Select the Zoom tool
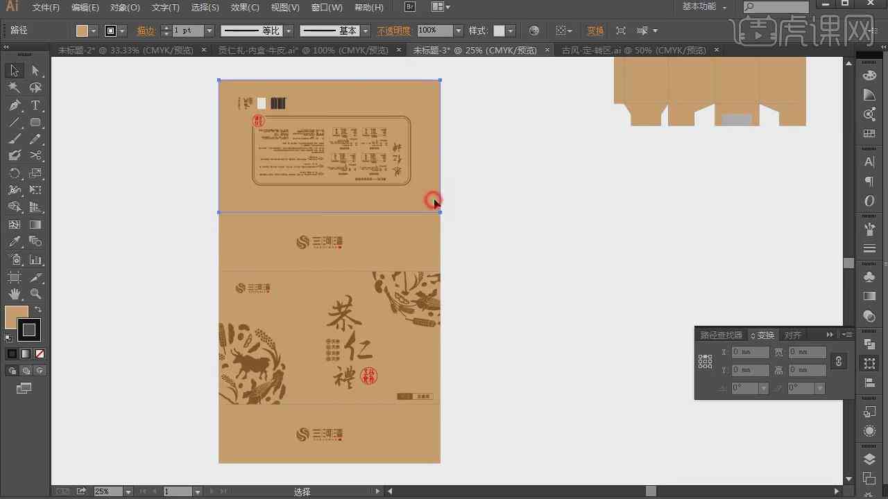The width and height of the screenshot is (888, 499). tap(35, 295)
